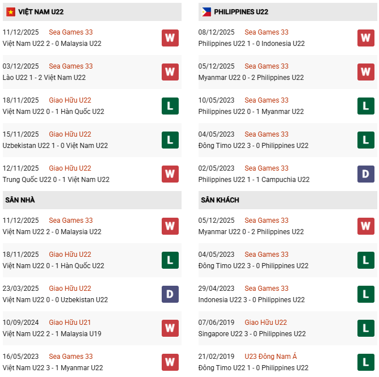Click match Lào U22 1 - 2 Việt Nam U22
The image size is (379, 377).
click(44, 78)
